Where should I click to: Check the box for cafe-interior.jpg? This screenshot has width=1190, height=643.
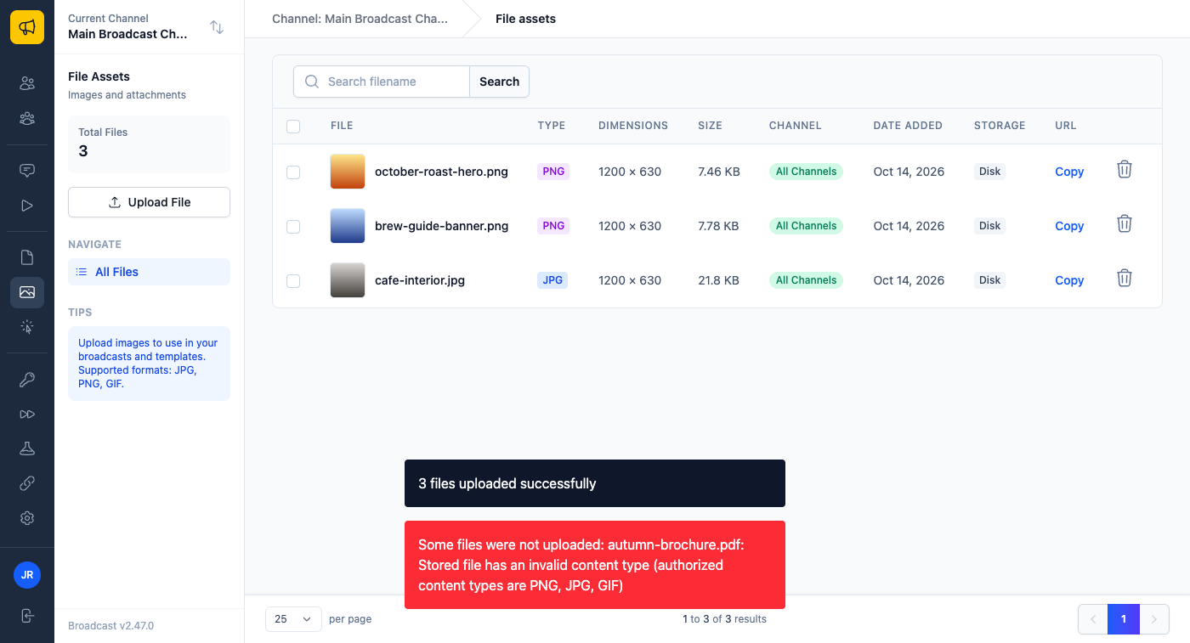tap(293, 281)
